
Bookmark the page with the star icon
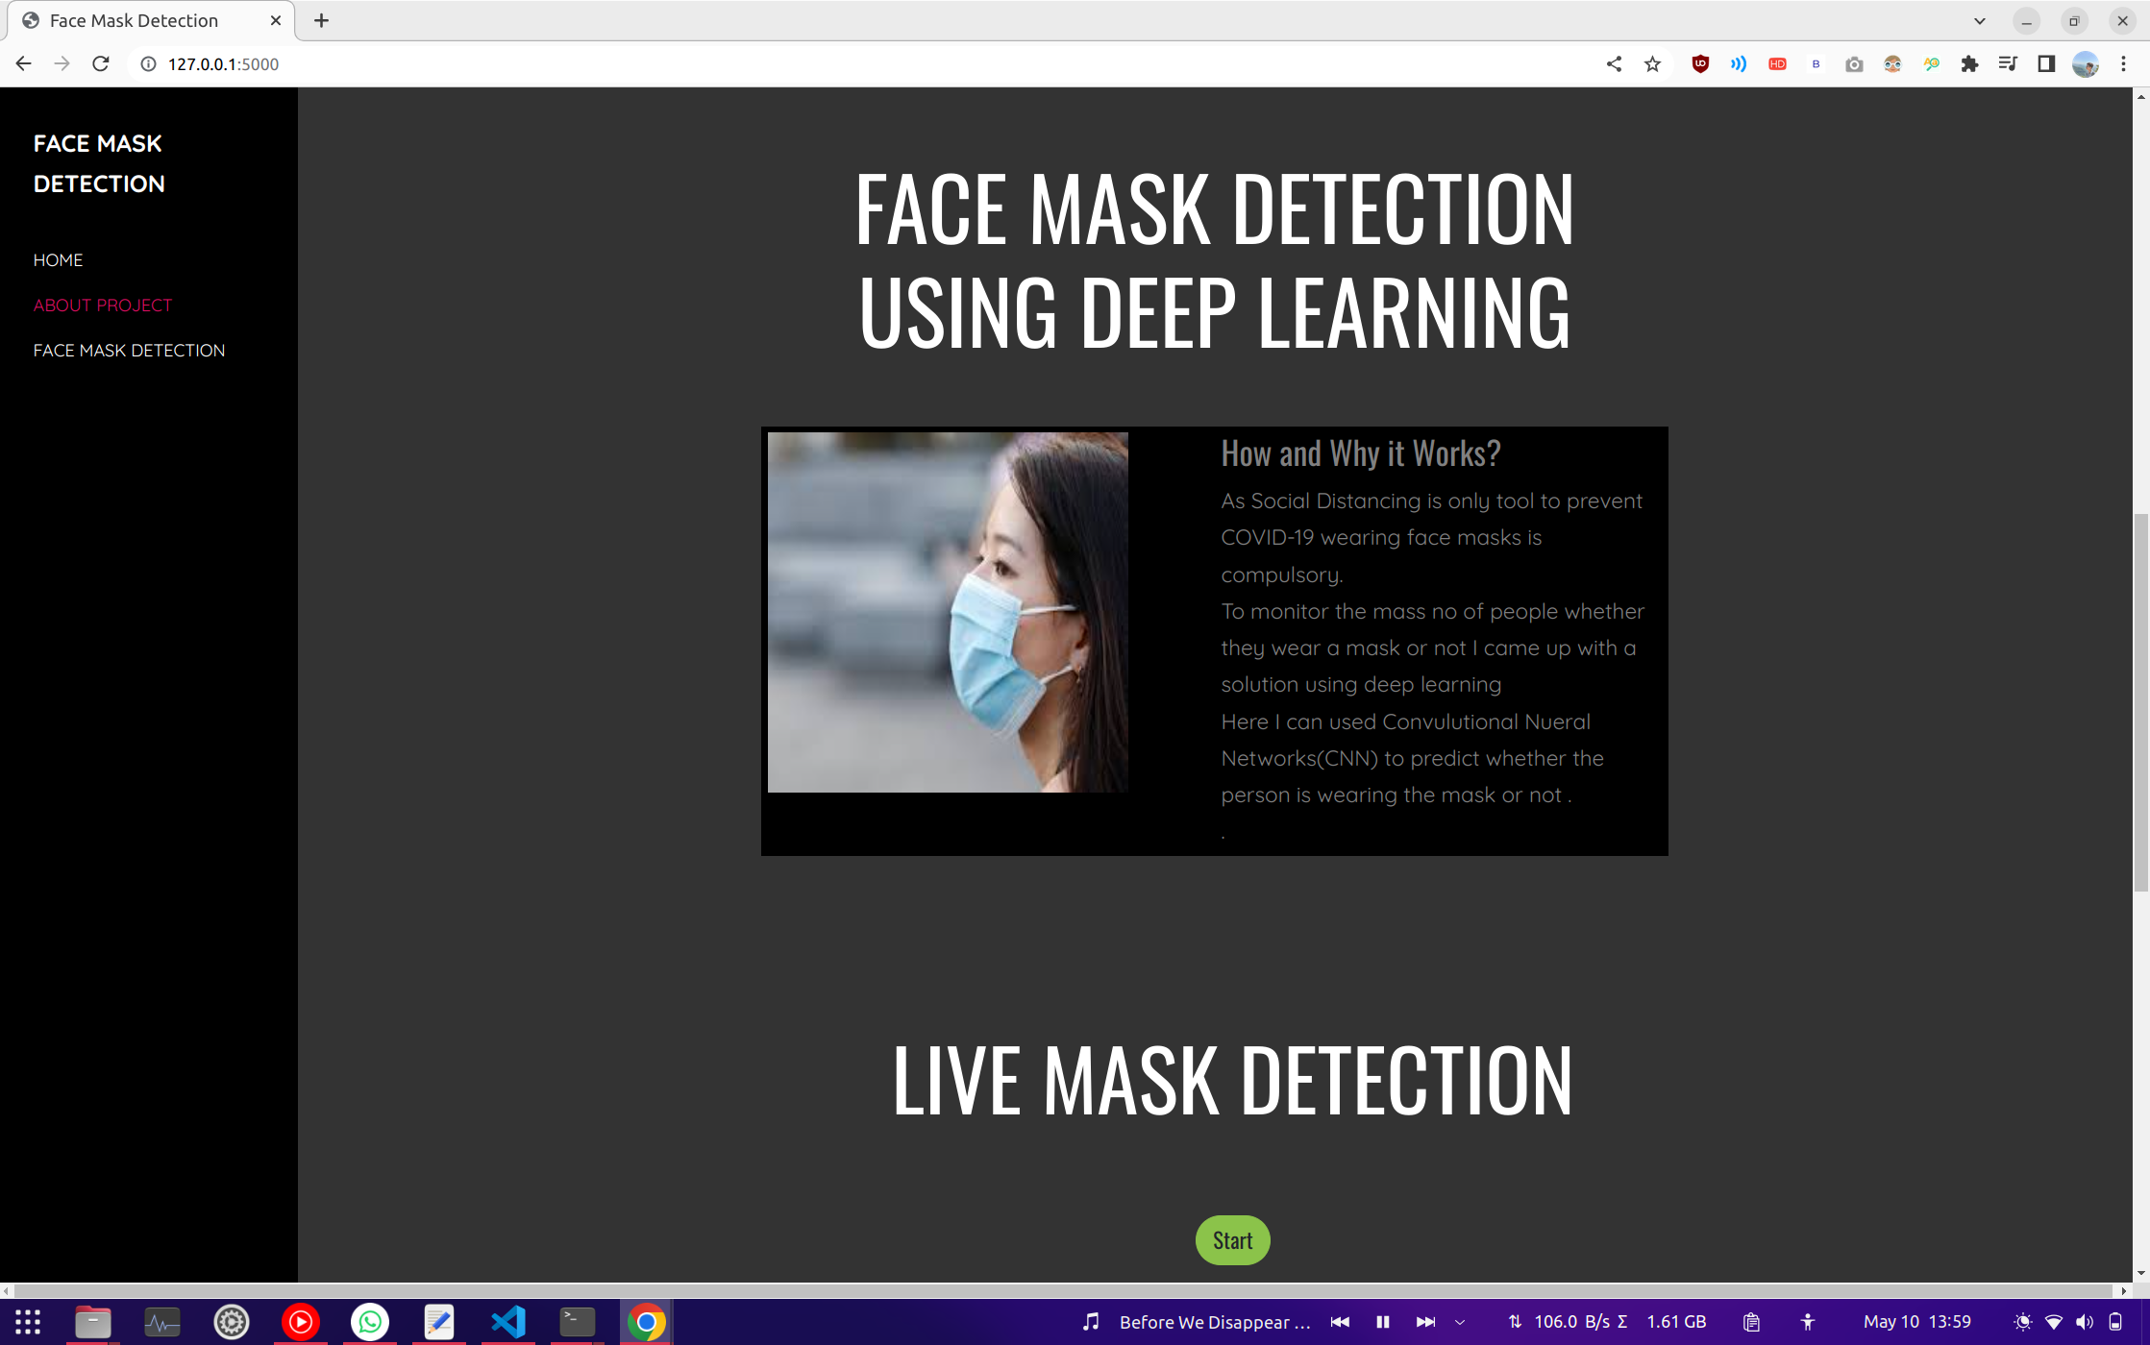[1652, 63]
